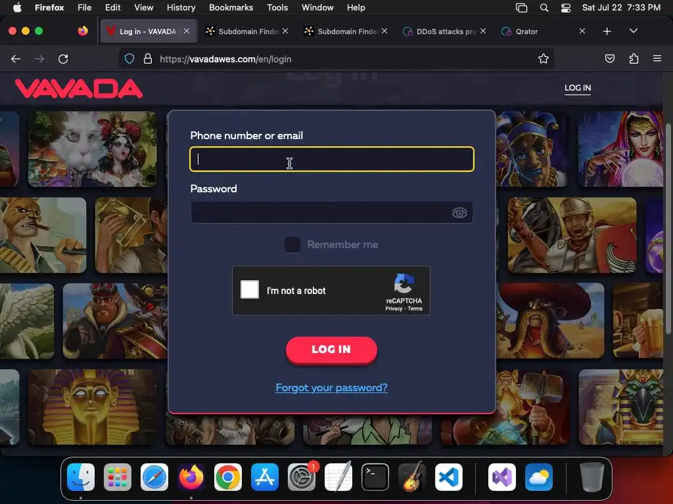Open the Tools menu
This screenshot has height=504, width=673.
pyautogui.click(x=277, y=8)
